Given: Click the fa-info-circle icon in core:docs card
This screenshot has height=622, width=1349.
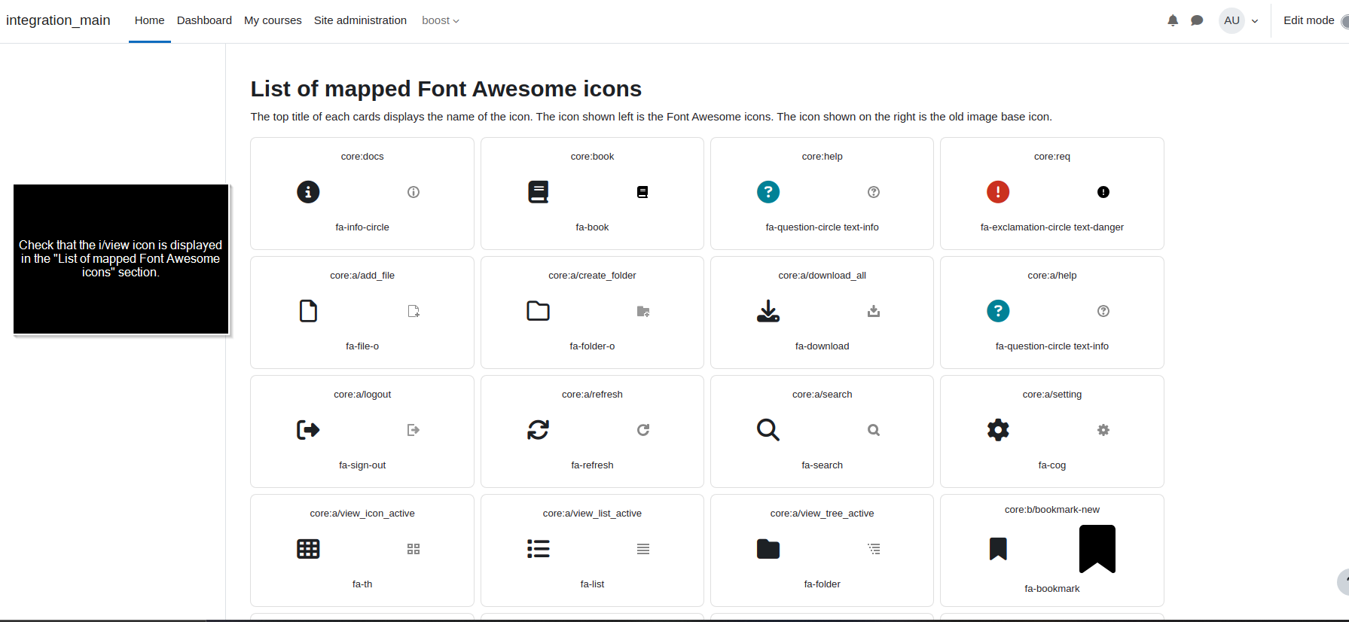Looking at the screenshot, I should pyautogui.click(x=308, y=192).
